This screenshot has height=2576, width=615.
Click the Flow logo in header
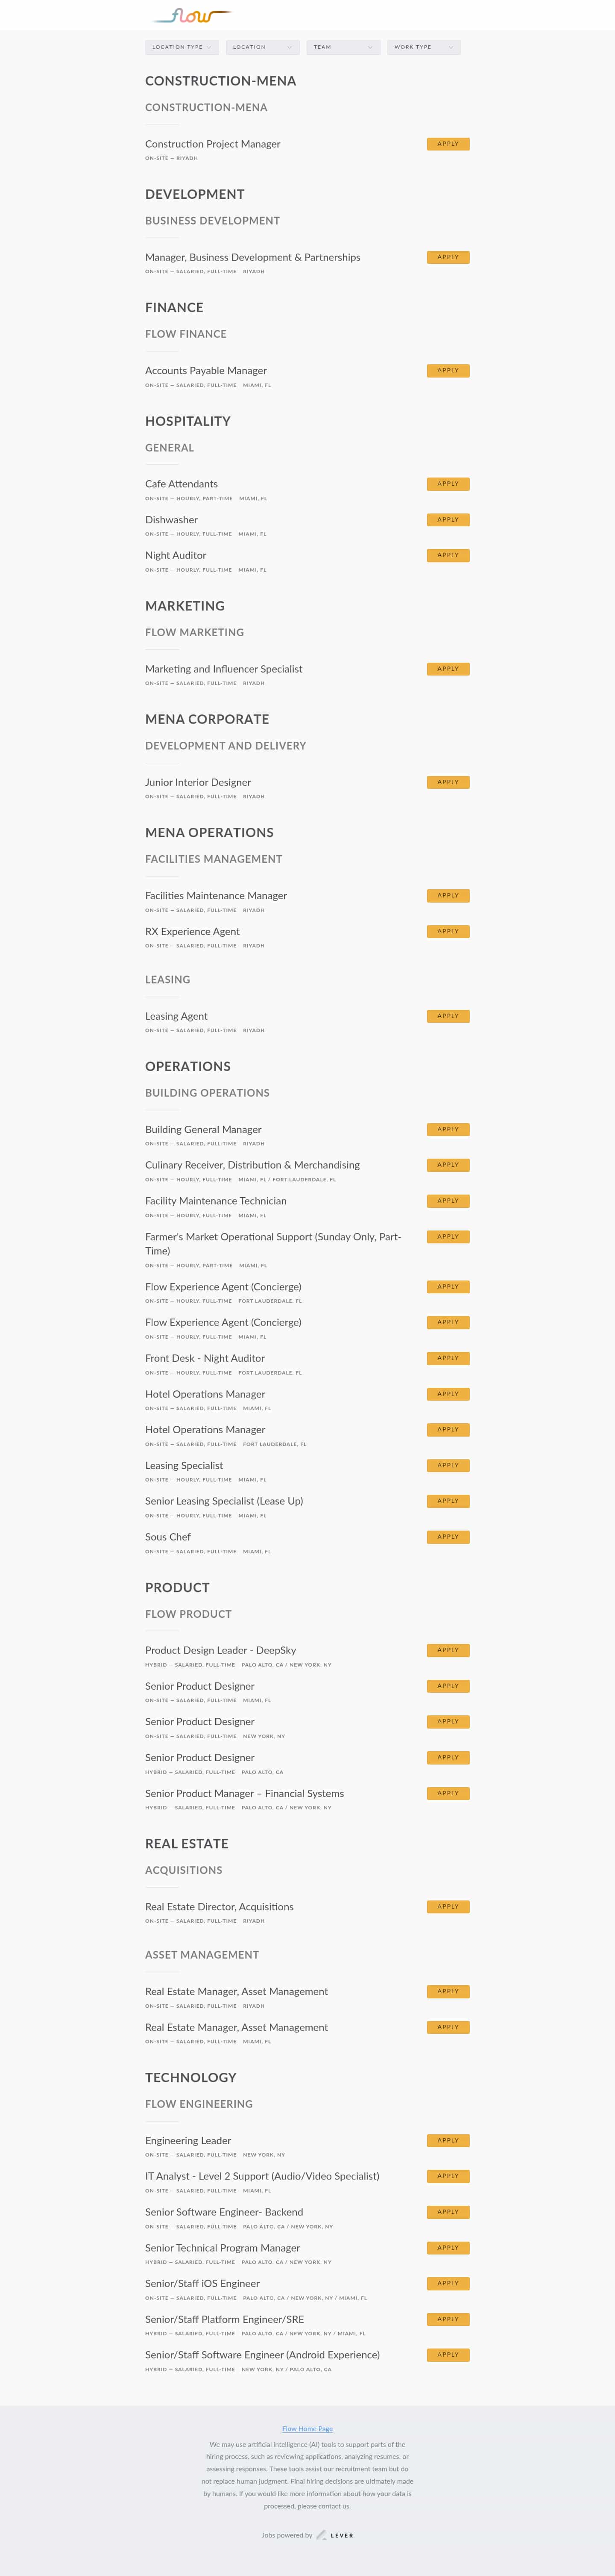click(192, 16)
